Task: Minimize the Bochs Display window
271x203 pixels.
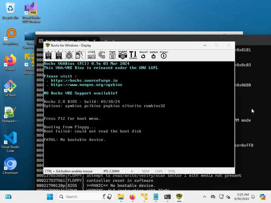Action: [x=205, y=45]
